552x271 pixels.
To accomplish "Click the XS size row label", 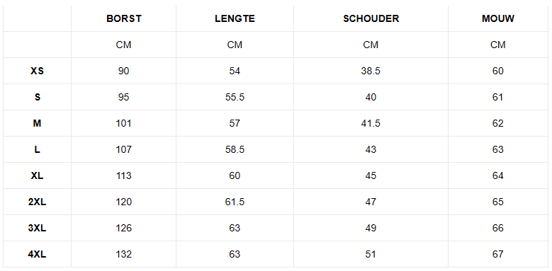I will (37, 71).
